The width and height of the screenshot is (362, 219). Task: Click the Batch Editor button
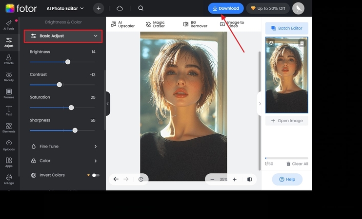coord(286,28)
